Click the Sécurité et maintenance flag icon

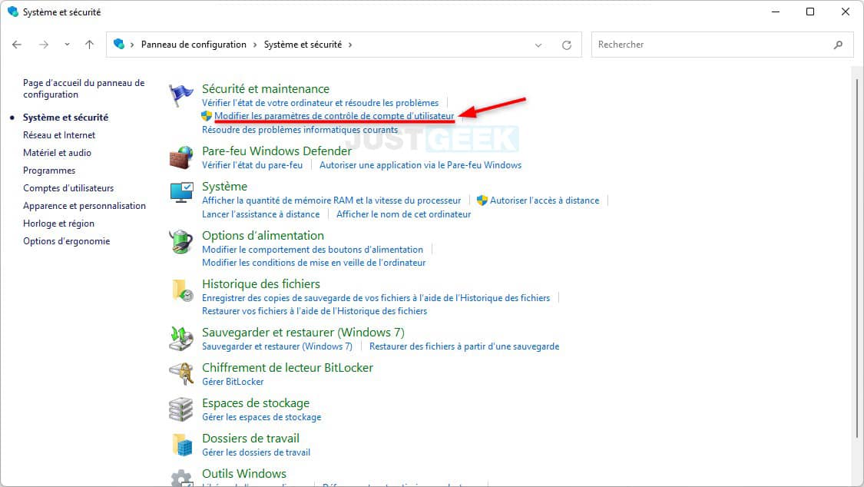180,95
